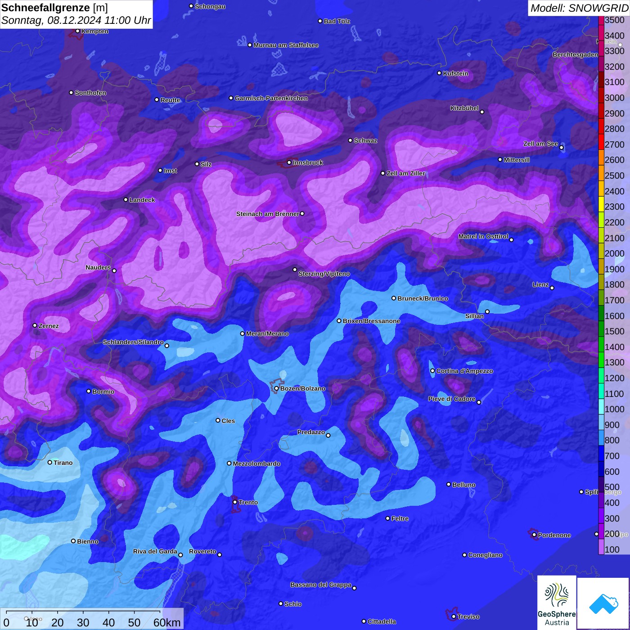Click the Feltre city marker

[x=387, y=518]
